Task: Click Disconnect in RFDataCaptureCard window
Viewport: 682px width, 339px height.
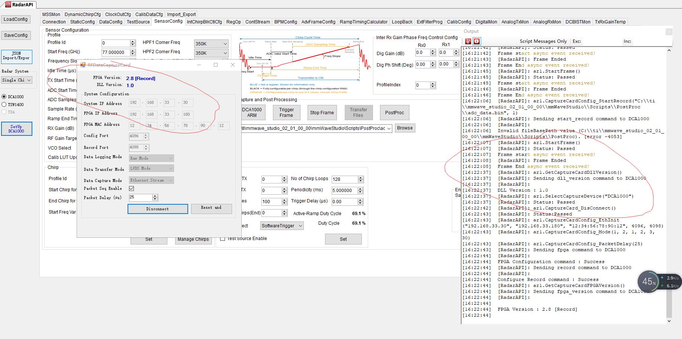Action: point(158,209)
